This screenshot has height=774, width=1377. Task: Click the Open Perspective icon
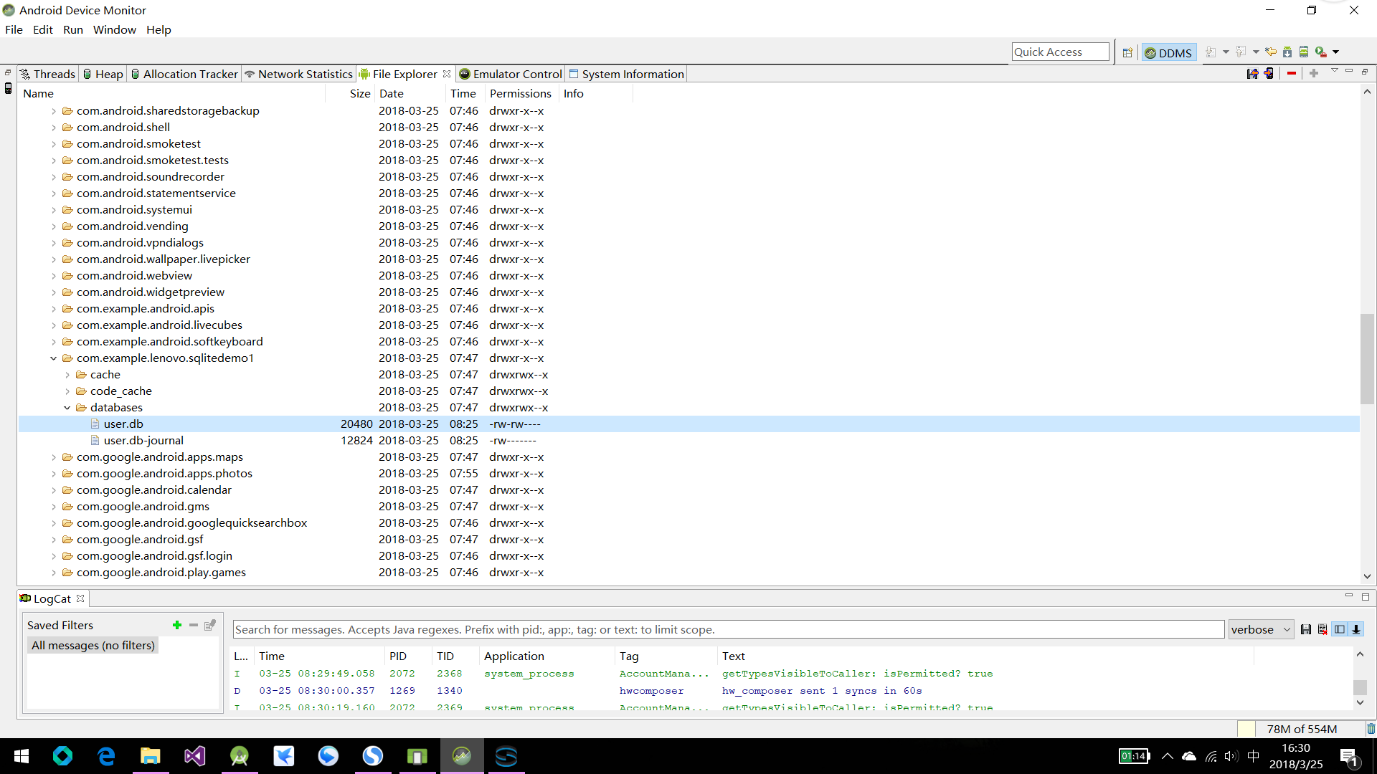coord(1127,52)
